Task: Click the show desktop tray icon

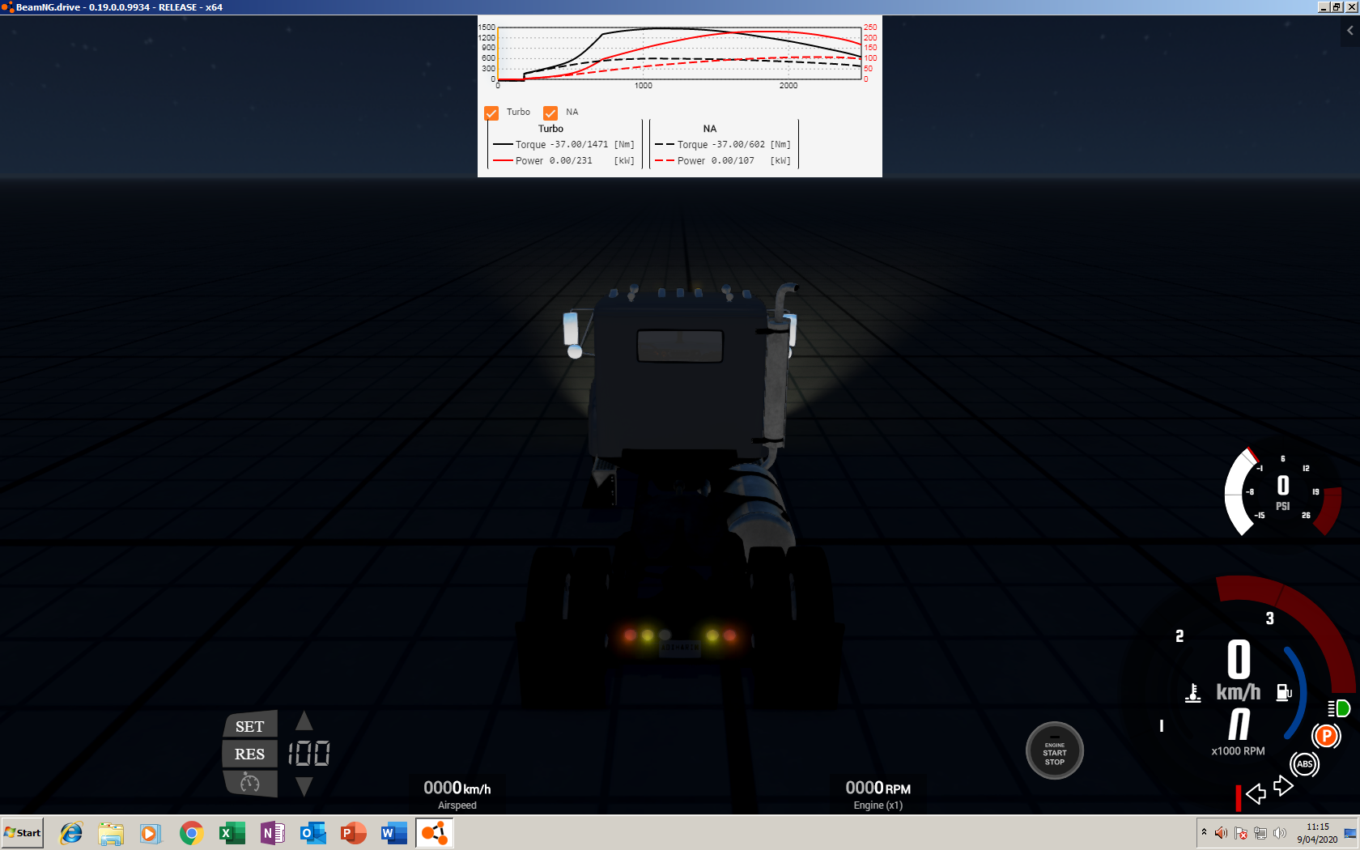Action: (x=1350, y=833)
